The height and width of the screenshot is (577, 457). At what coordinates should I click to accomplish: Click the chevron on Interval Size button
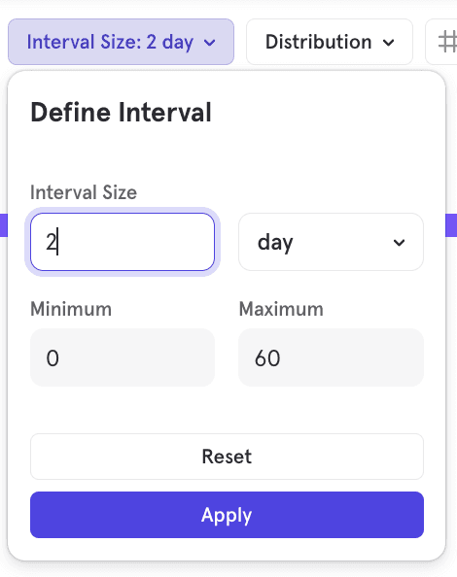pyautogui.click(x=209, y=43)
